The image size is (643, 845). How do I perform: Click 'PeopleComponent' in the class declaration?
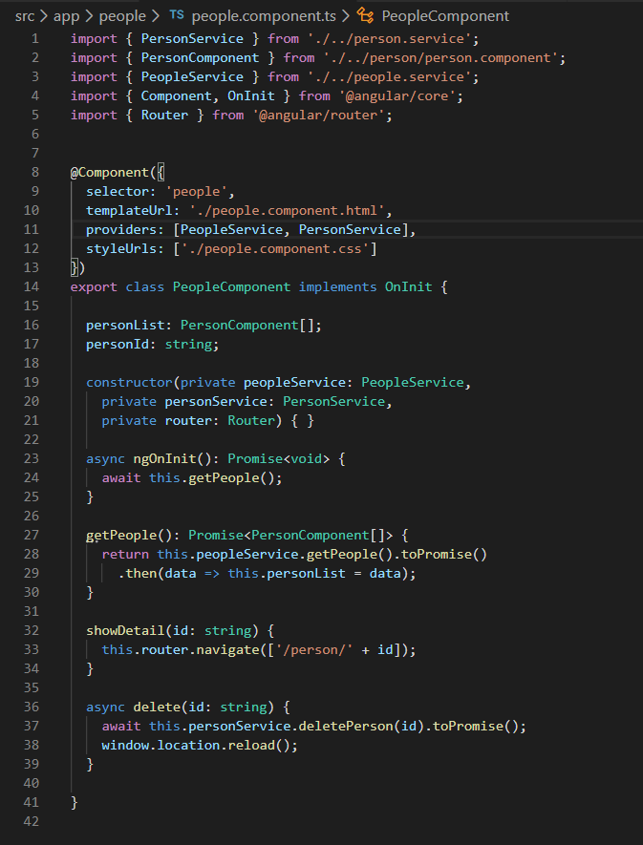point(231,286)
